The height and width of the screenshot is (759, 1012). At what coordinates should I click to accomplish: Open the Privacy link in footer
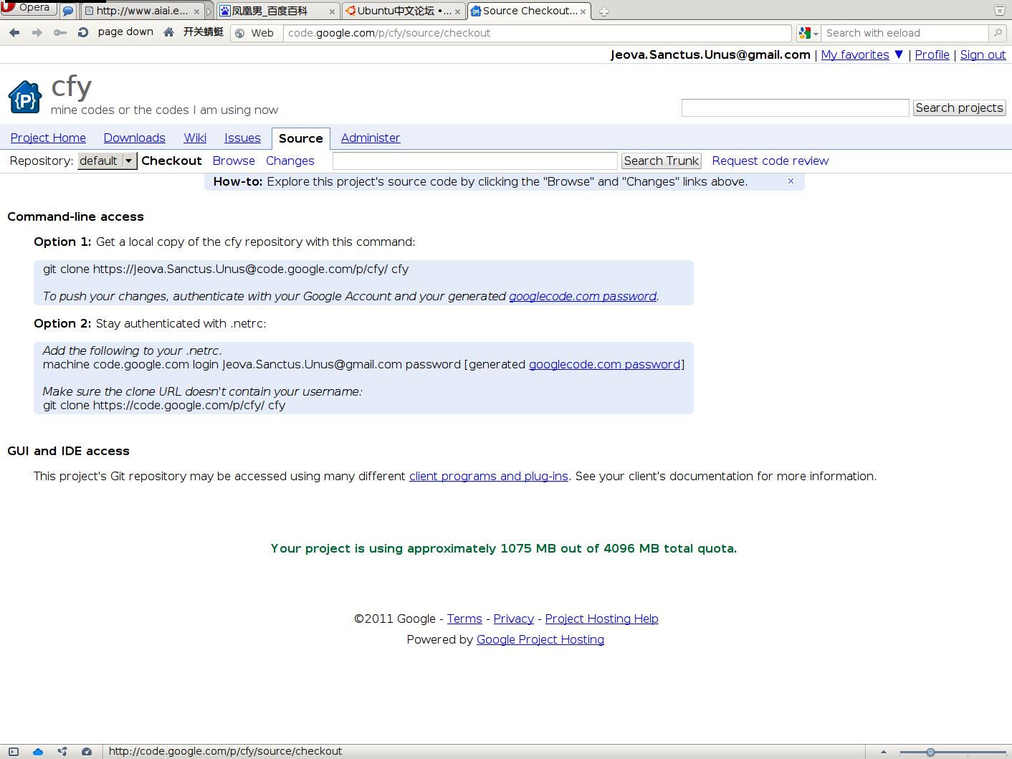coord(514,619)
